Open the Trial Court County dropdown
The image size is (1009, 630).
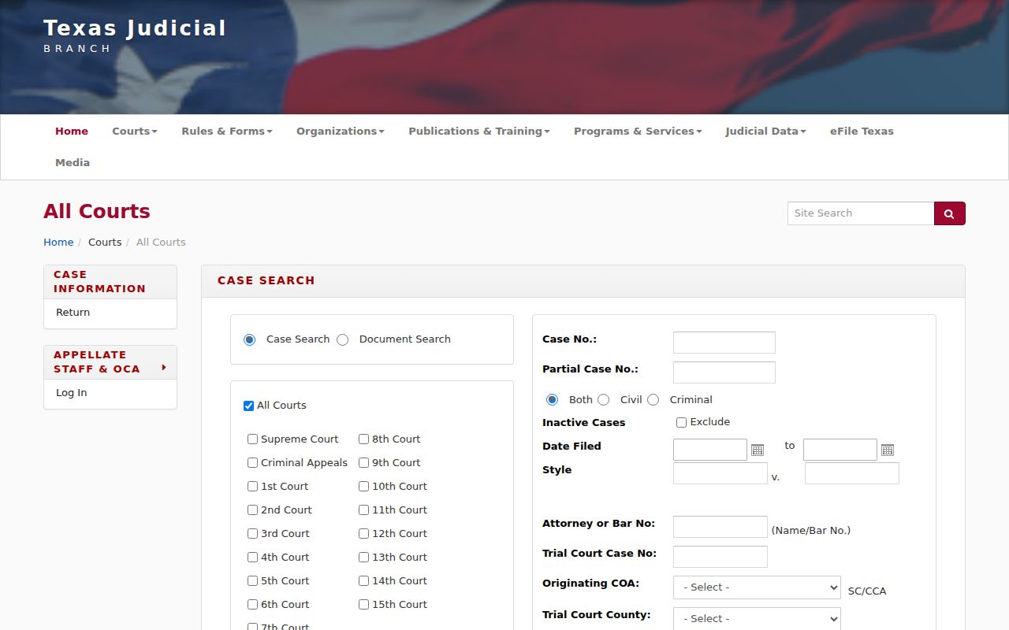click(x=757, y=618)
